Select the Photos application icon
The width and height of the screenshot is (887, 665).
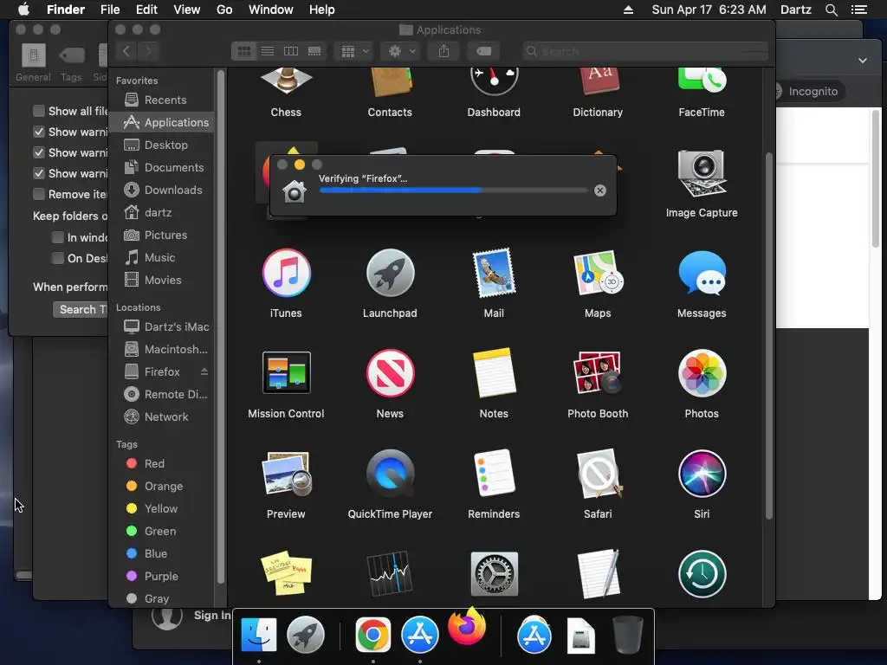pyautogui.click(x=702, y=373)
